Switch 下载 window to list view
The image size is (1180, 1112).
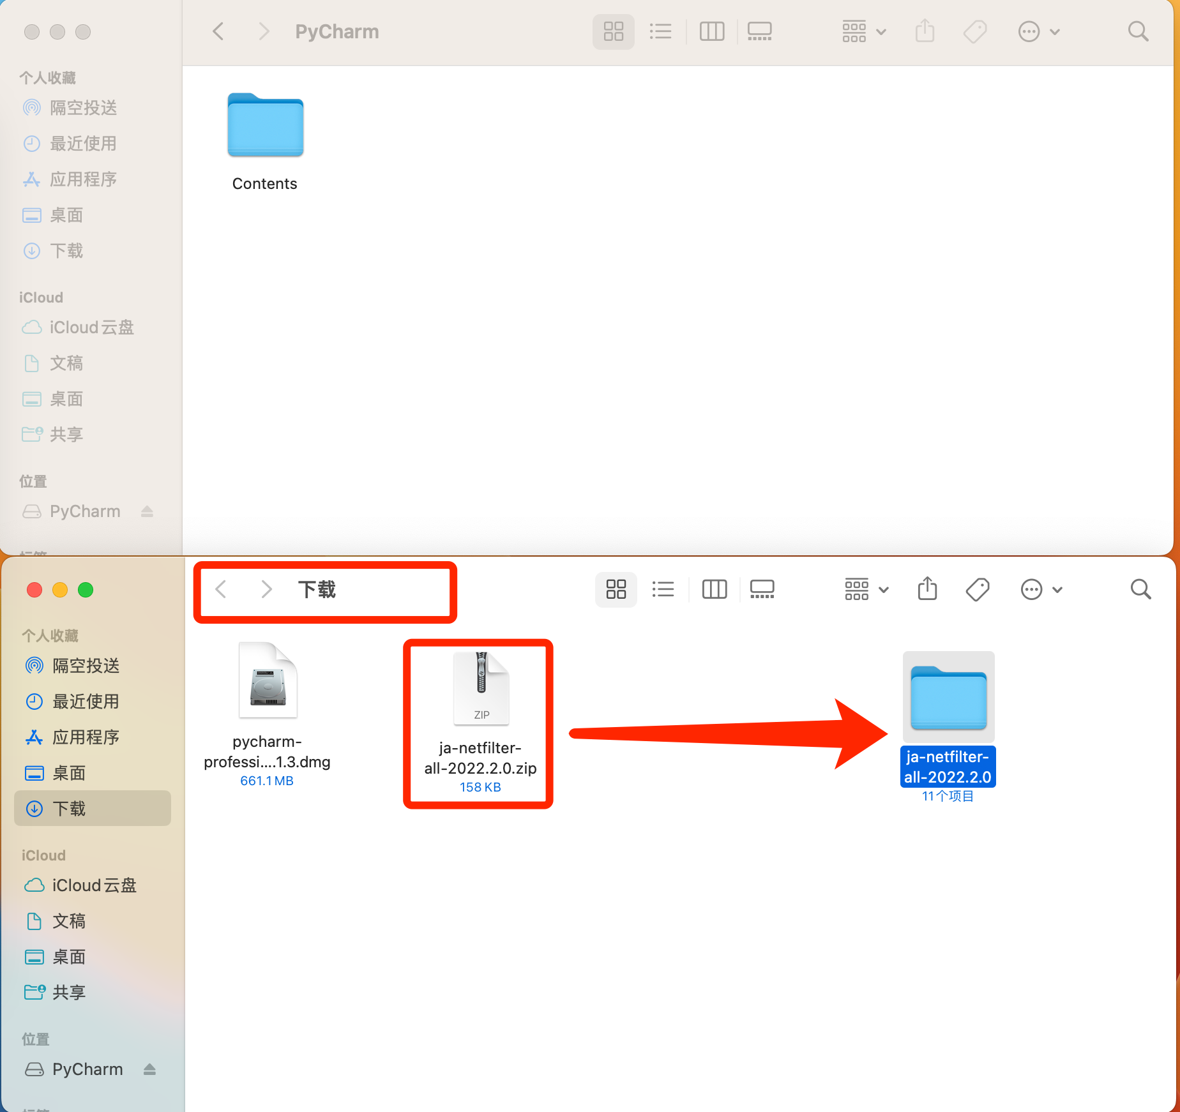[x=663, y=589]
